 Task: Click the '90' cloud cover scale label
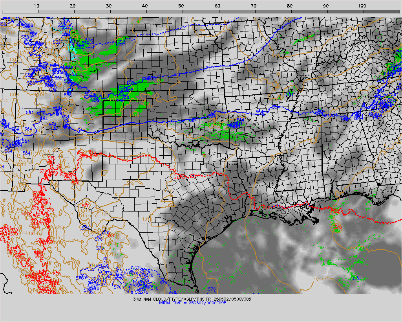[x=326, y=6]
